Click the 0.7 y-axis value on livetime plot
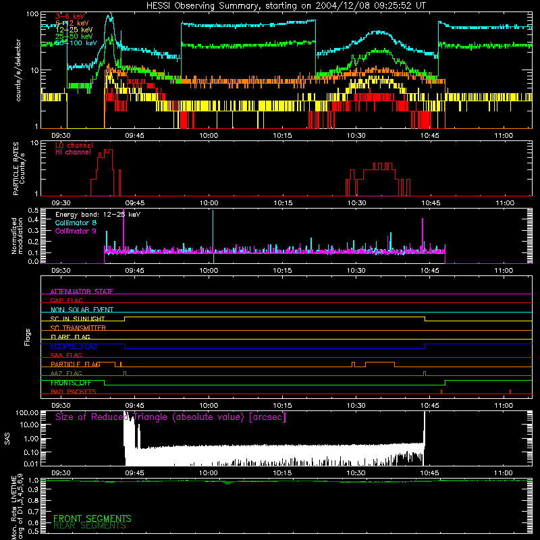The image size is (540, 540). tap(33, 511)
